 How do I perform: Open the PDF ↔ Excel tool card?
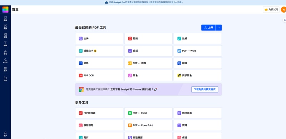pos(148,113)
